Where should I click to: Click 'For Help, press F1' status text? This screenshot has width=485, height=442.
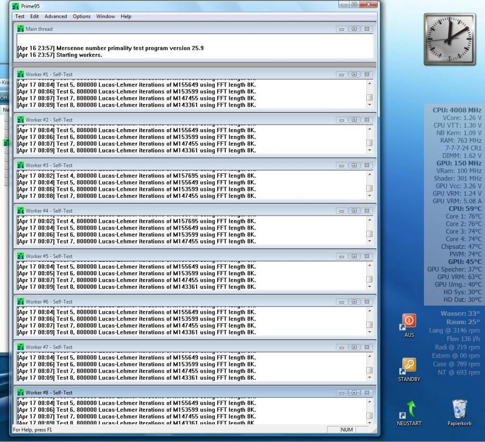33,430
